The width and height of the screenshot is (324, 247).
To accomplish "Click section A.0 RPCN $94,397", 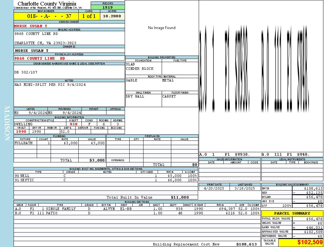I will pos(227,209).
